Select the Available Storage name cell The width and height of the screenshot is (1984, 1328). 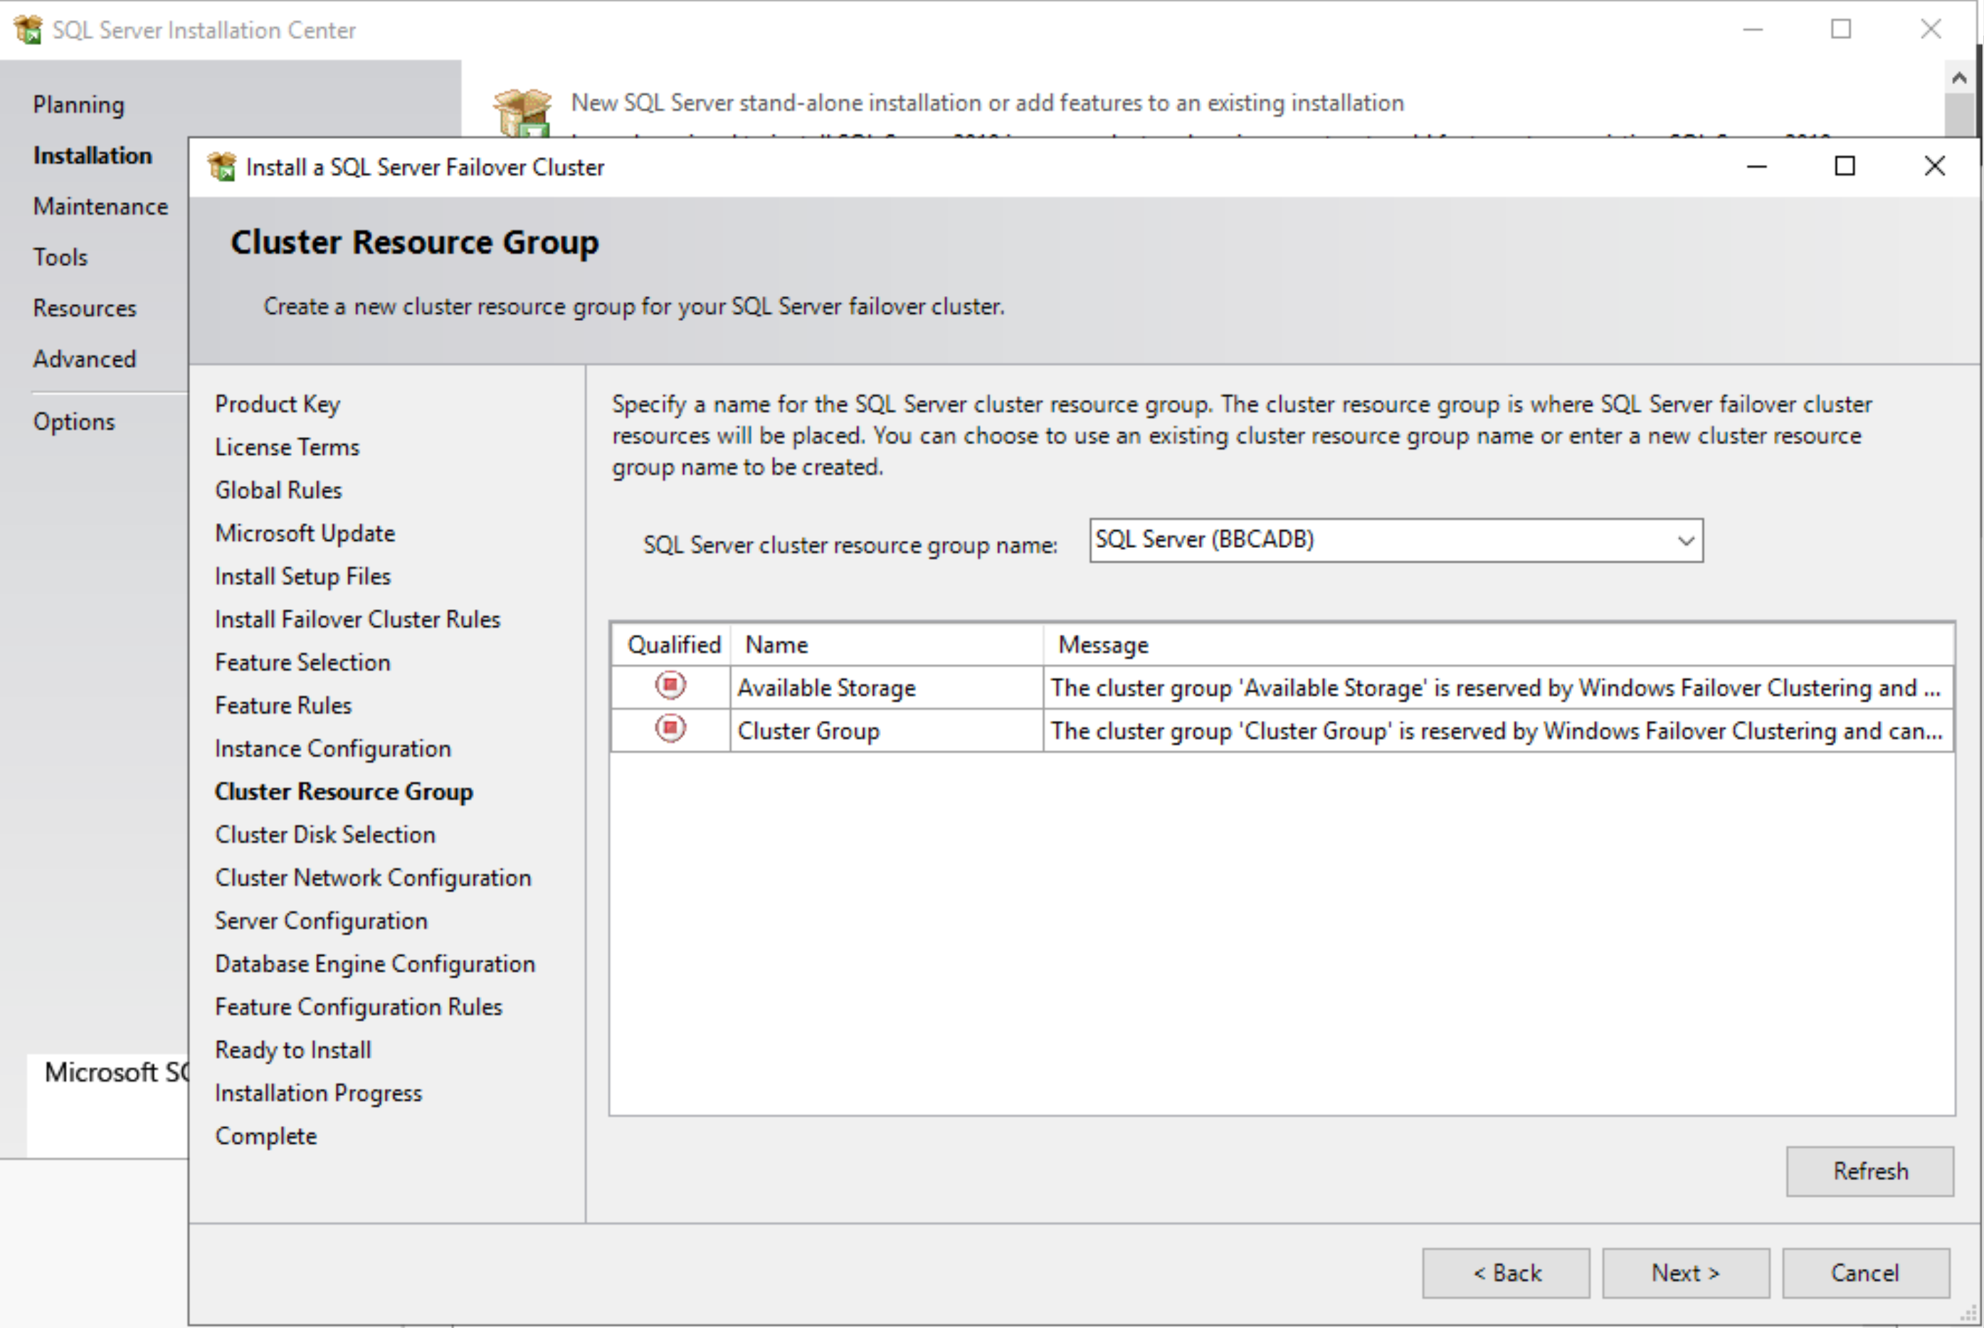pyautogui.click(x=887, y=687)
